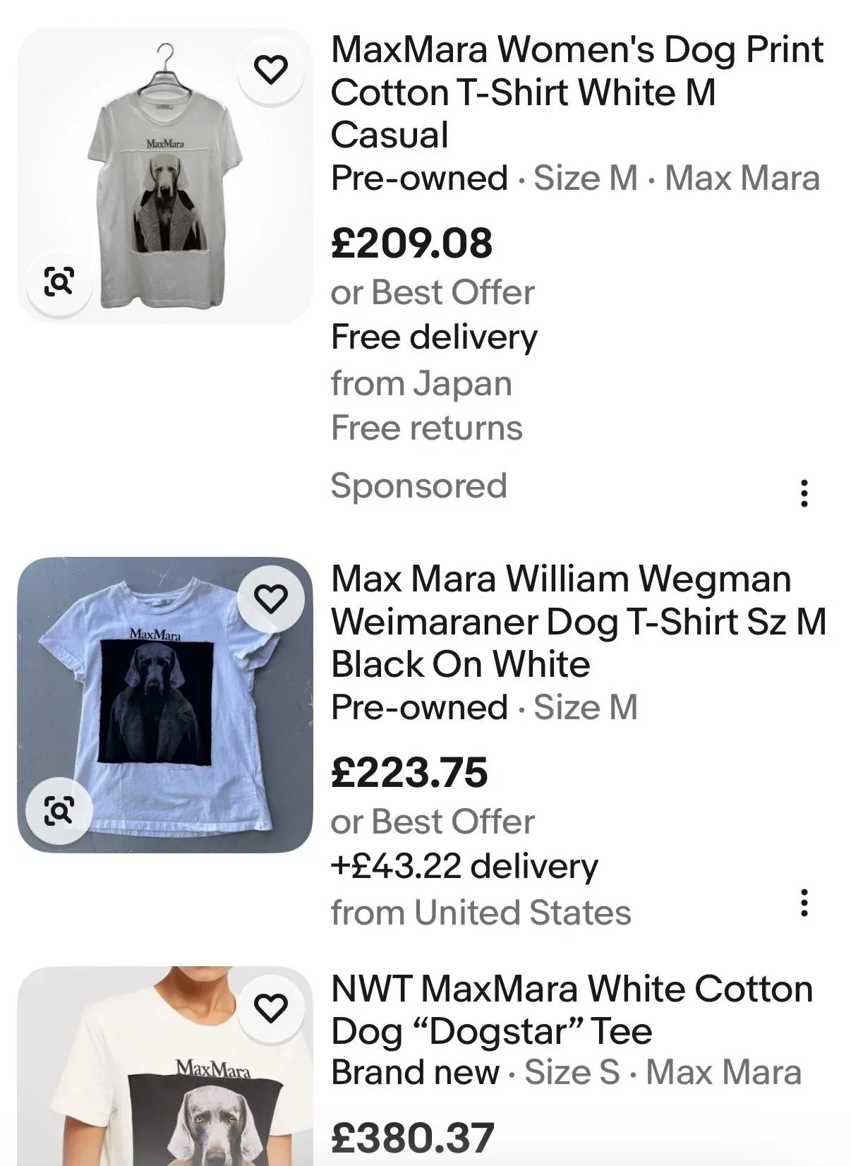Search similar images for first white T-shirt
Viewport: 851px width, 1166px height.
[59, 282]
